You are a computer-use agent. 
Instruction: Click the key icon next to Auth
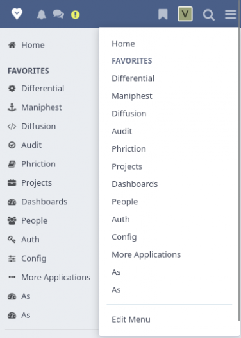12,240
